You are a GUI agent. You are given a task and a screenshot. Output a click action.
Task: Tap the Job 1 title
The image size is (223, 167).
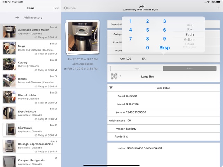(142, 6)
